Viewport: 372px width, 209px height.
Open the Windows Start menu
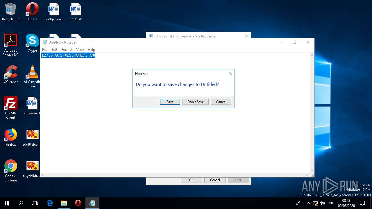[7, 203]
